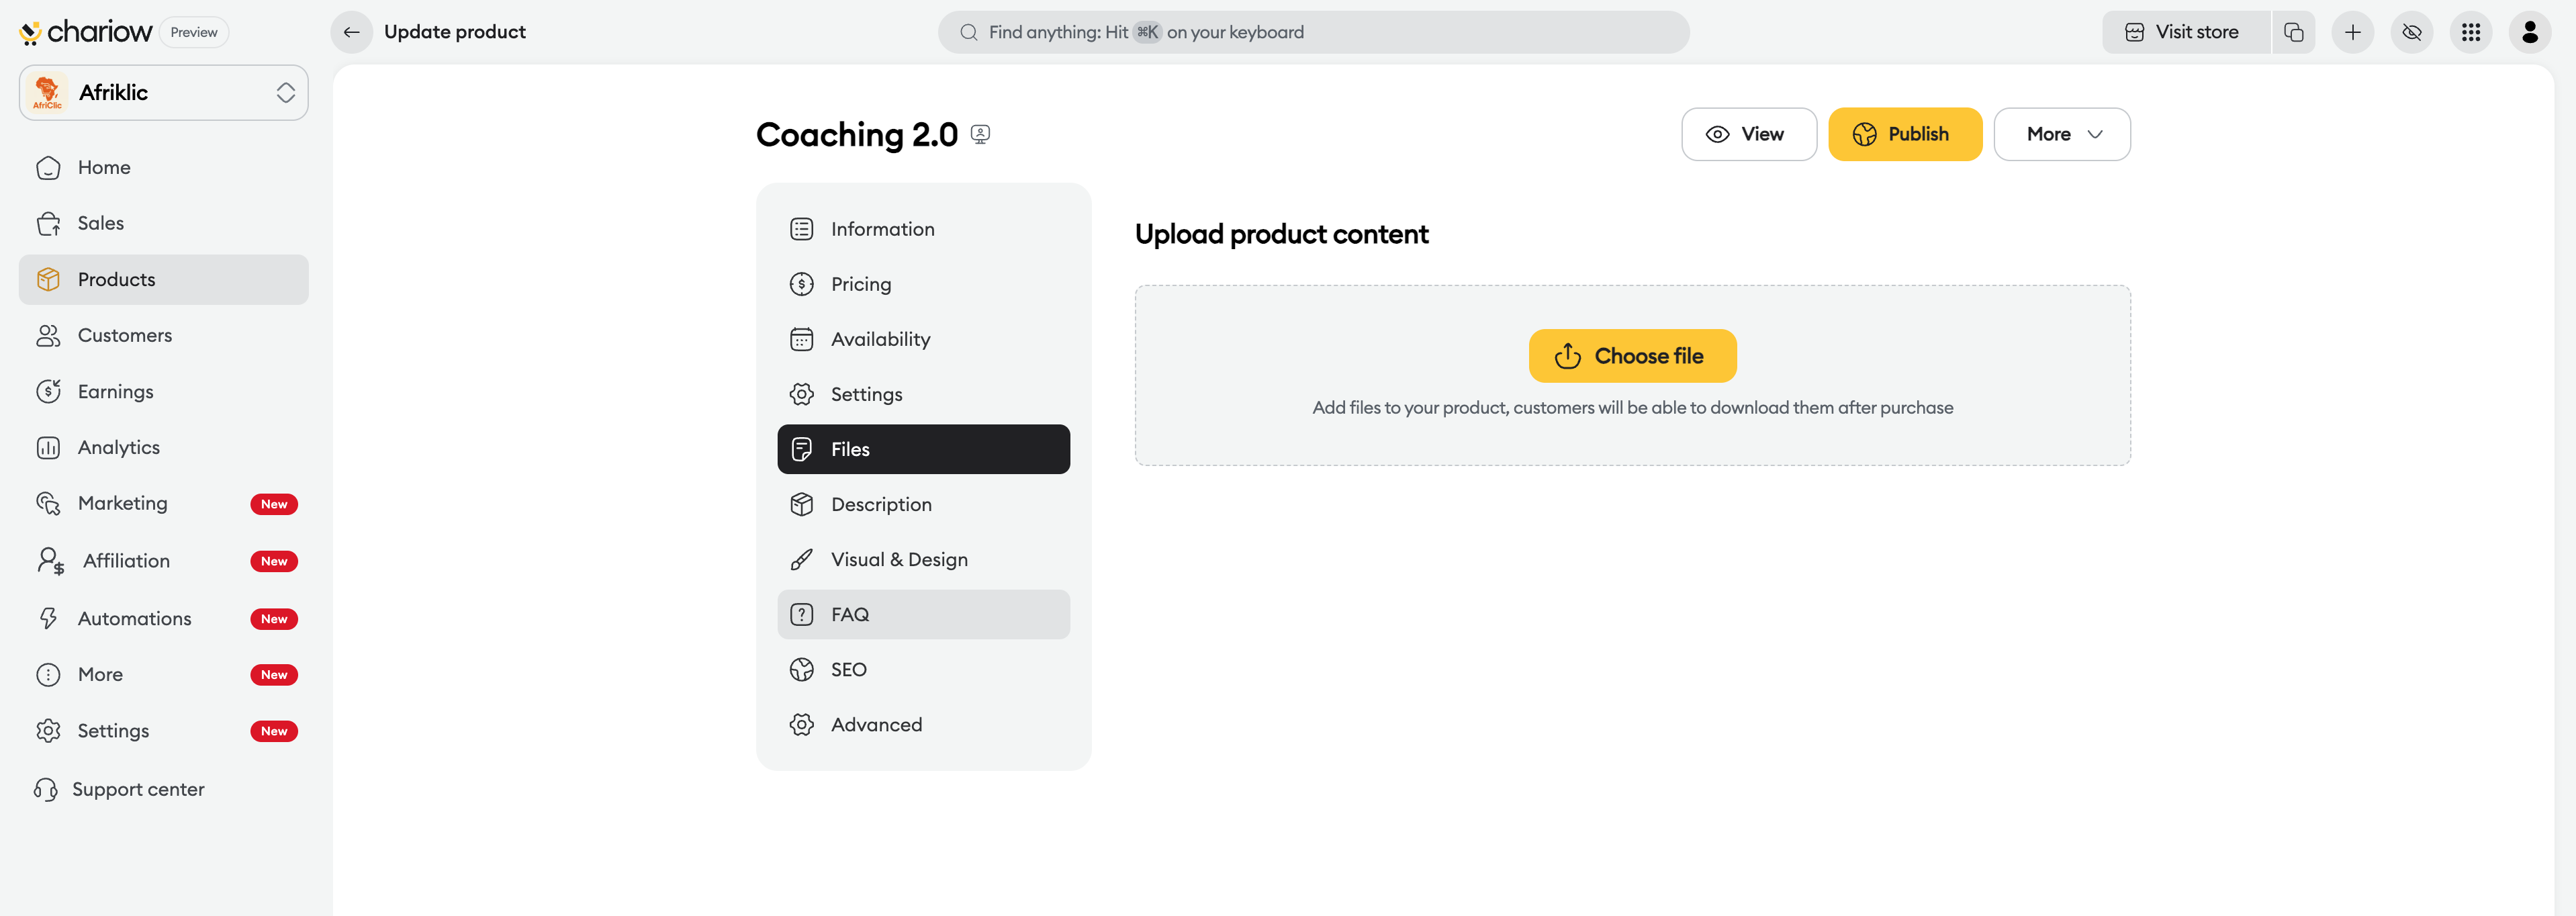This screenshot has width=2576, height=916.
Task: Click the back arrow icon
Action: pyautogui.click(x=351, y=32)
